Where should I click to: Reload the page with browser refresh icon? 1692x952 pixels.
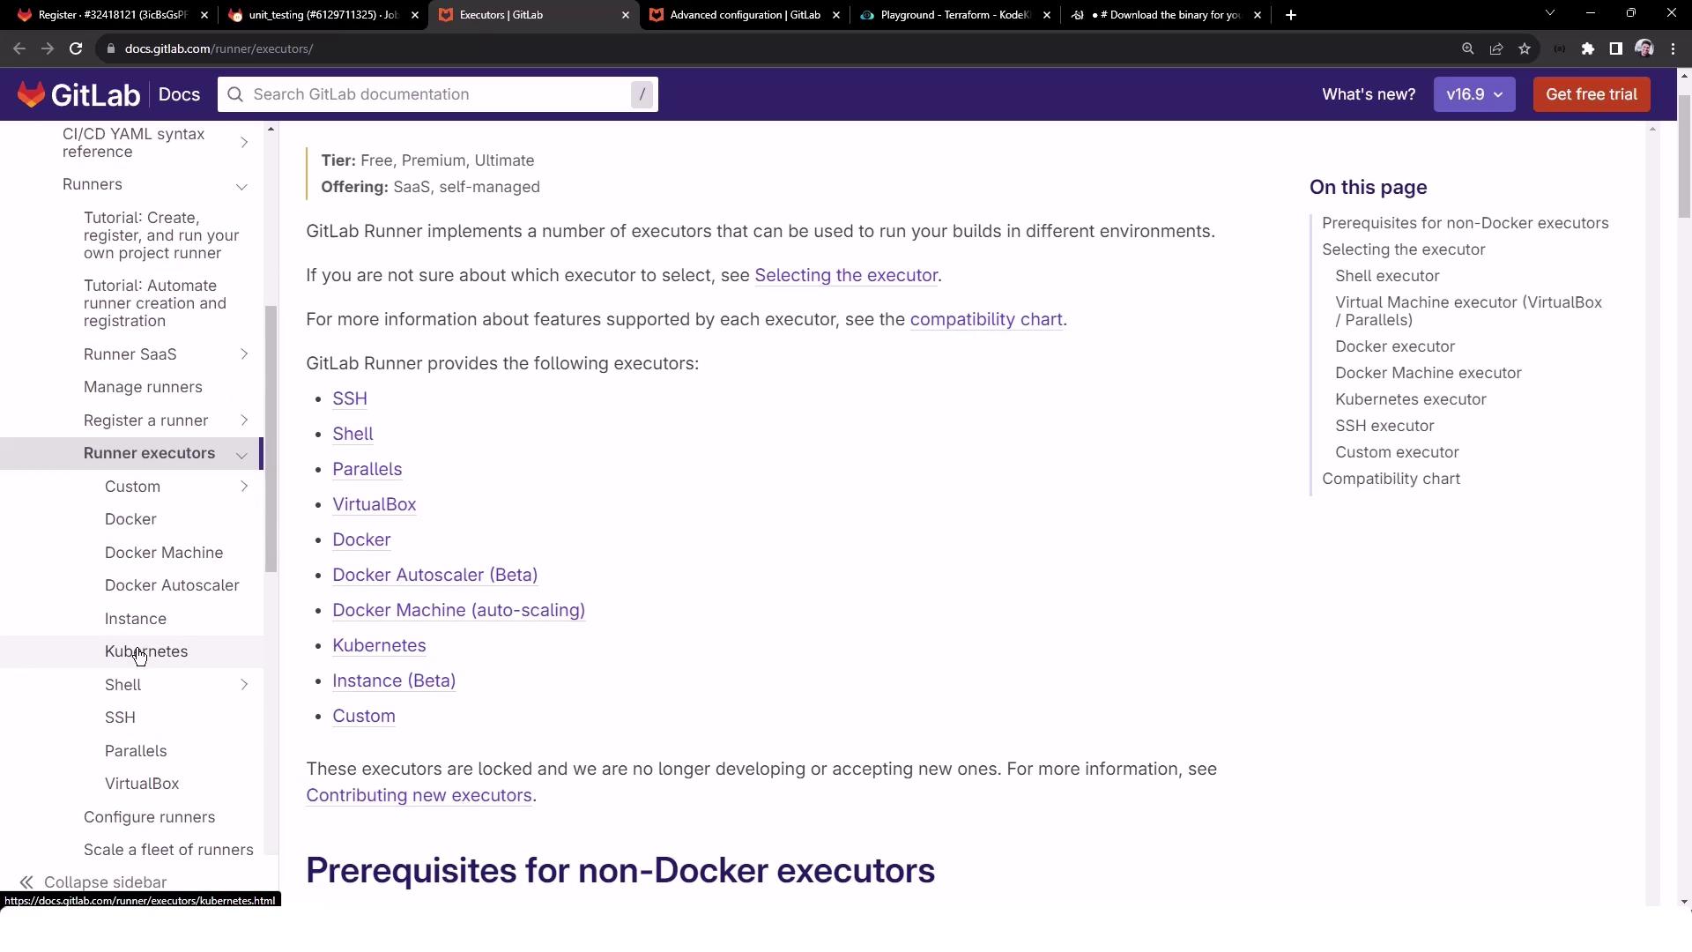click(x=76, y=48)
